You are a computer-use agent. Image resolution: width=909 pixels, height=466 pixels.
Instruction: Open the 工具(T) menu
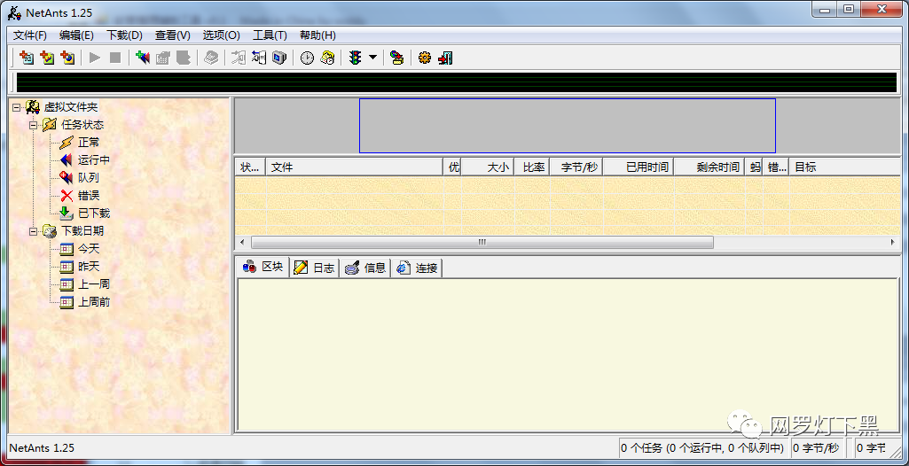[270, 35]
